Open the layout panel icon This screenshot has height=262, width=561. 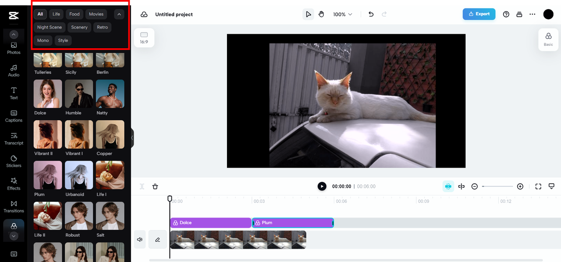519,14
